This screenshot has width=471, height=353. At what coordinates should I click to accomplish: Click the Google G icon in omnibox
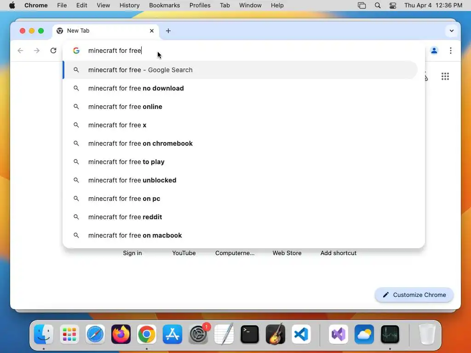[x=76, y=51]
